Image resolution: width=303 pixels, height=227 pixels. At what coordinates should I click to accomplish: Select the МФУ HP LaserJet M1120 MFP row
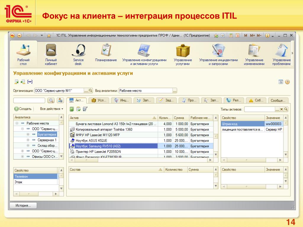[141, 135]
